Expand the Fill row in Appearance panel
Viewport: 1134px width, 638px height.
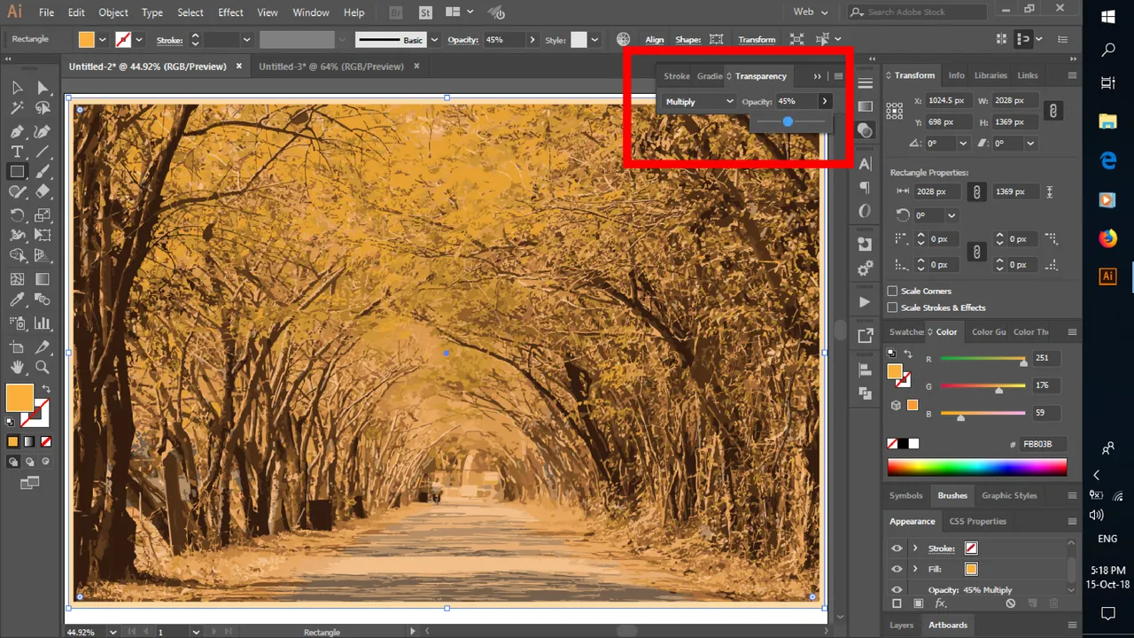click(915, 569)
